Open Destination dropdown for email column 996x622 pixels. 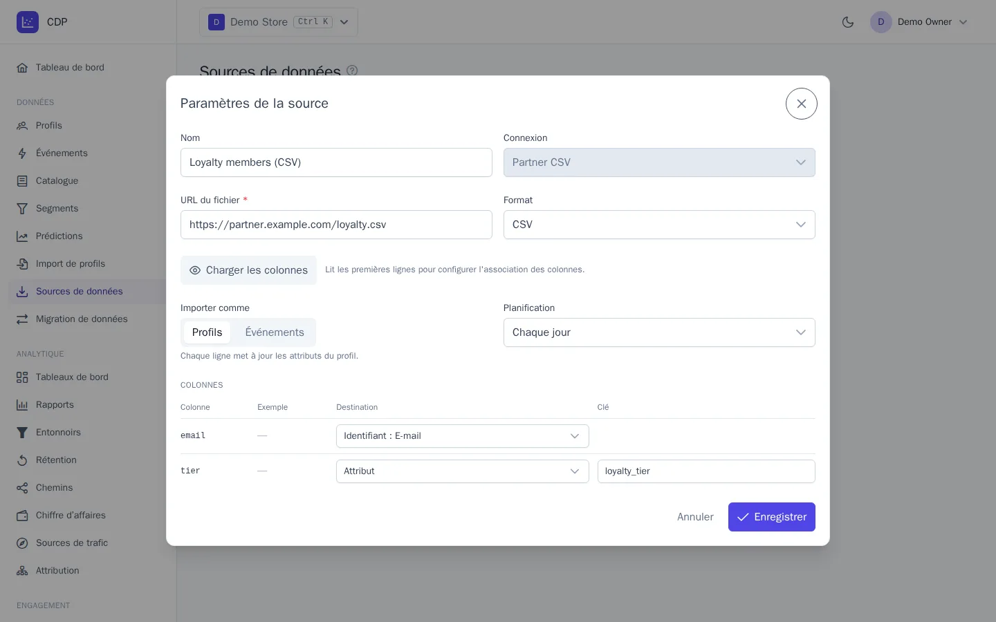click(462, 436)
